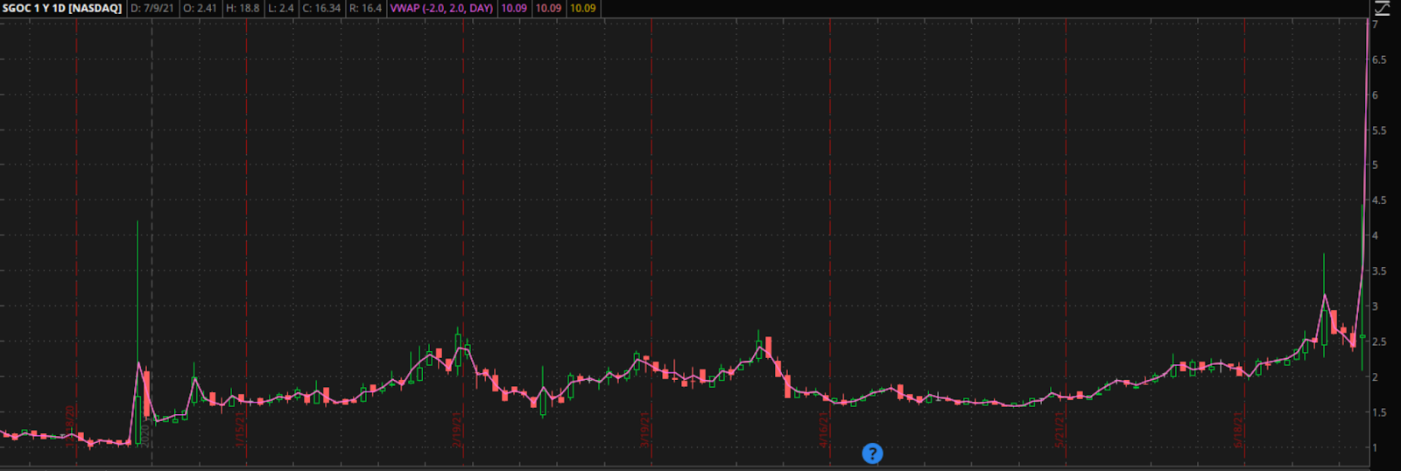The width and height of the screenshot is (1401, 471).
Task: Click the yellow 10.09 VWAP value
Action: coord(582,8)
